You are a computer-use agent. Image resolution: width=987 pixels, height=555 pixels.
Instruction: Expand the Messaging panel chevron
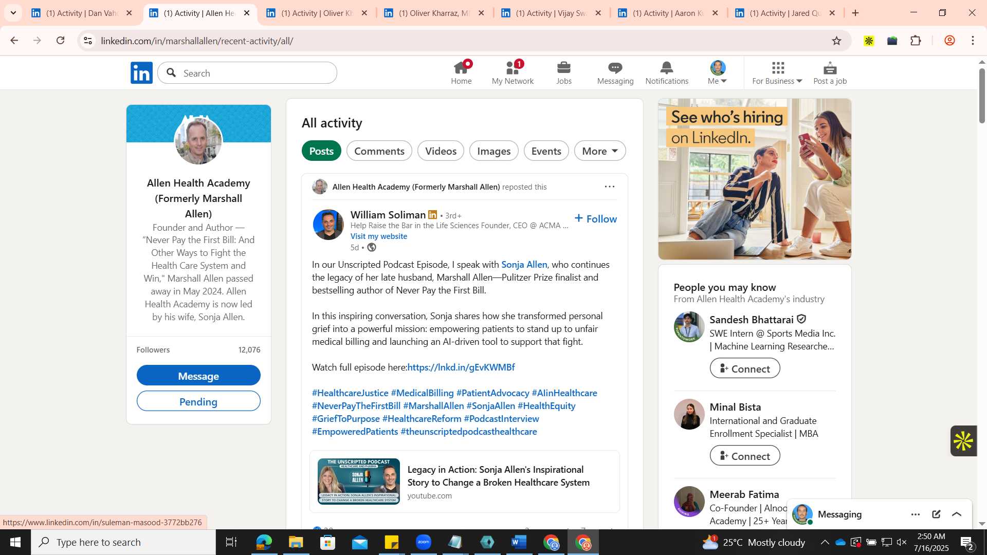point(957,514)
